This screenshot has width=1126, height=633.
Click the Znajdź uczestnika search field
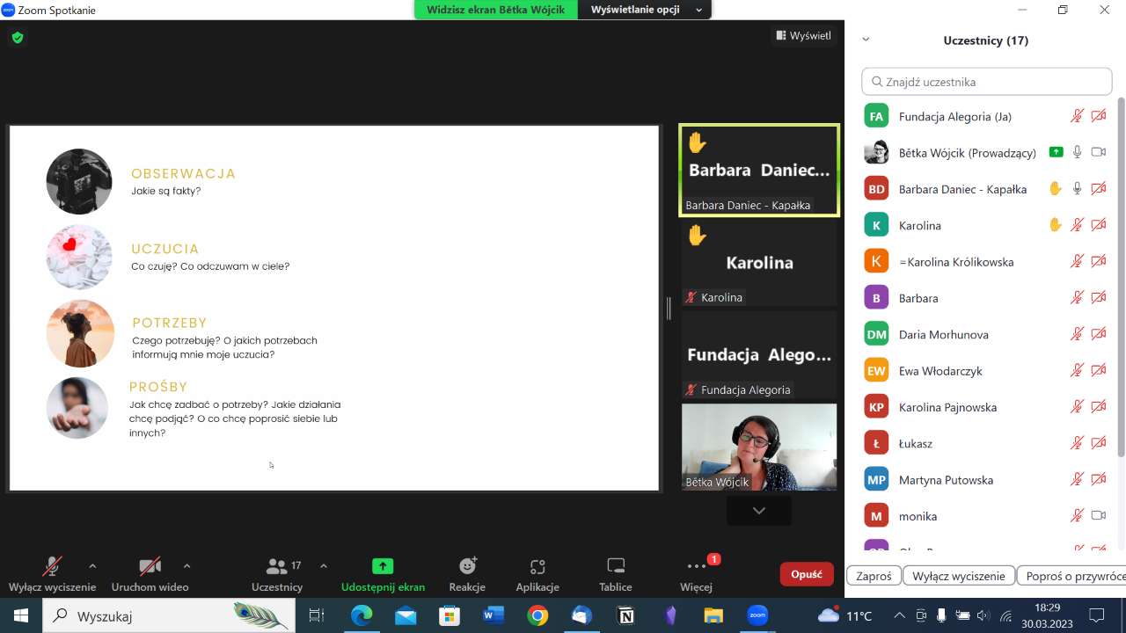tap(987, 82)
